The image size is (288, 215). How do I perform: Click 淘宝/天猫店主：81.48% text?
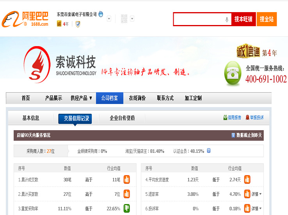pos(145,151)
